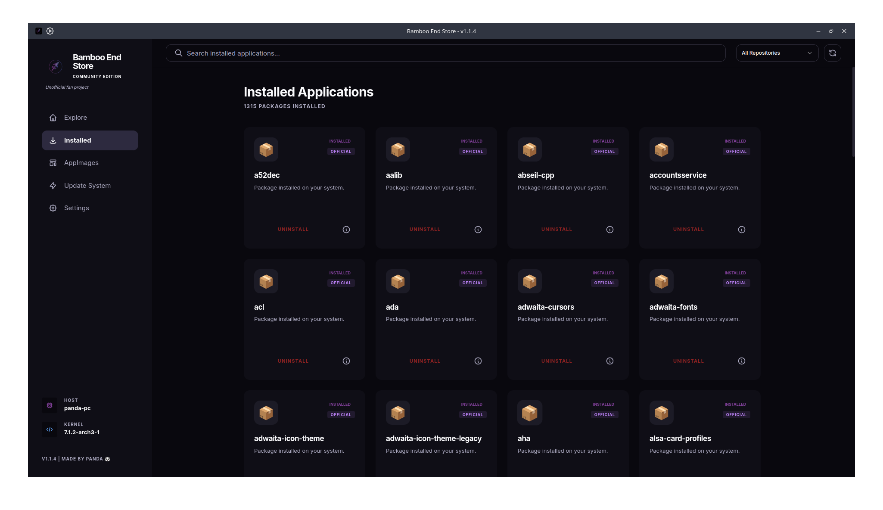Click the aha package name
883x510 pixels.
524,438
